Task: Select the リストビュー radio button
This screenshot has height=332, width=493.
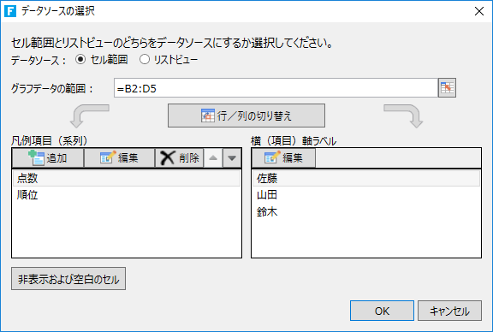Action: pos(145,59)
